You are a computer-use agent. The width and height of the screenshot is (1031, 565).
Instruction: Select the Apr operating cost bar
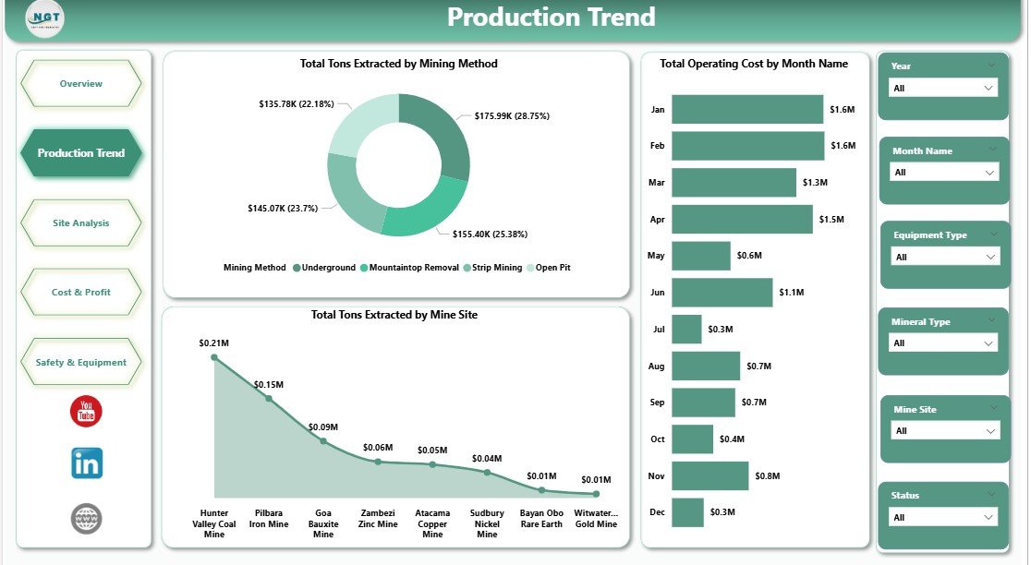[x=742, y=219]
